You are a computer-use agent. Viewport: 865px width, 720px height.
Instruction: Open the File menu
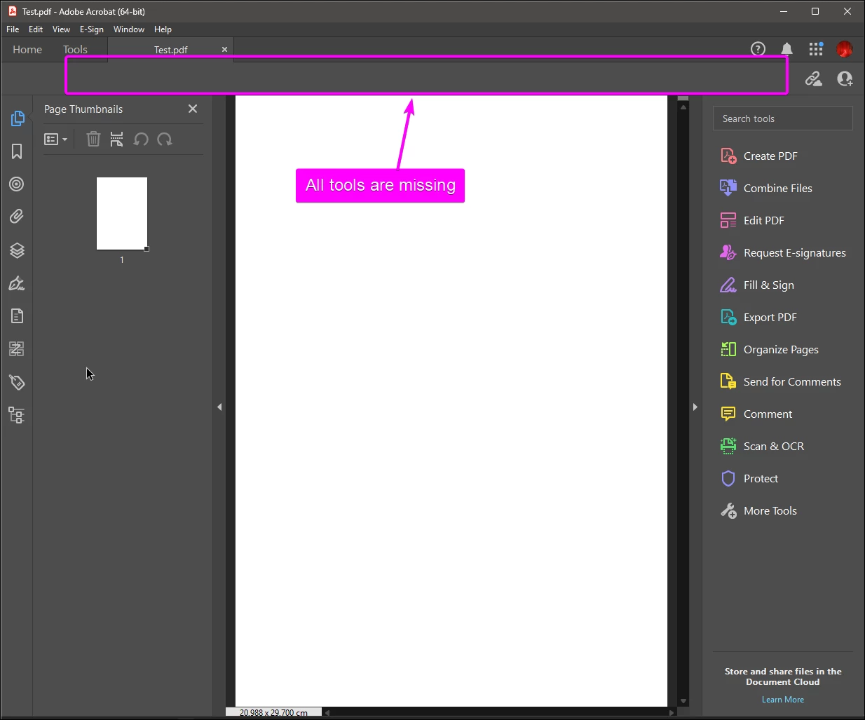pyautogui.click(x=13, y=29)
